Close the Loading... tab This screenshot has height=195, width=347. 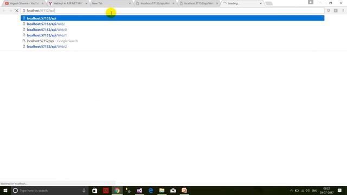(261, 3)
